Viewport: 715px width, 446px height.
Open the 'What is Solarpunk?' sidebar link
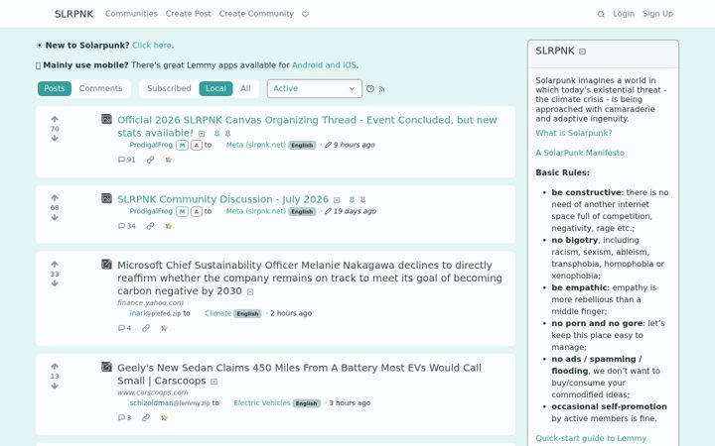point(574,133)
